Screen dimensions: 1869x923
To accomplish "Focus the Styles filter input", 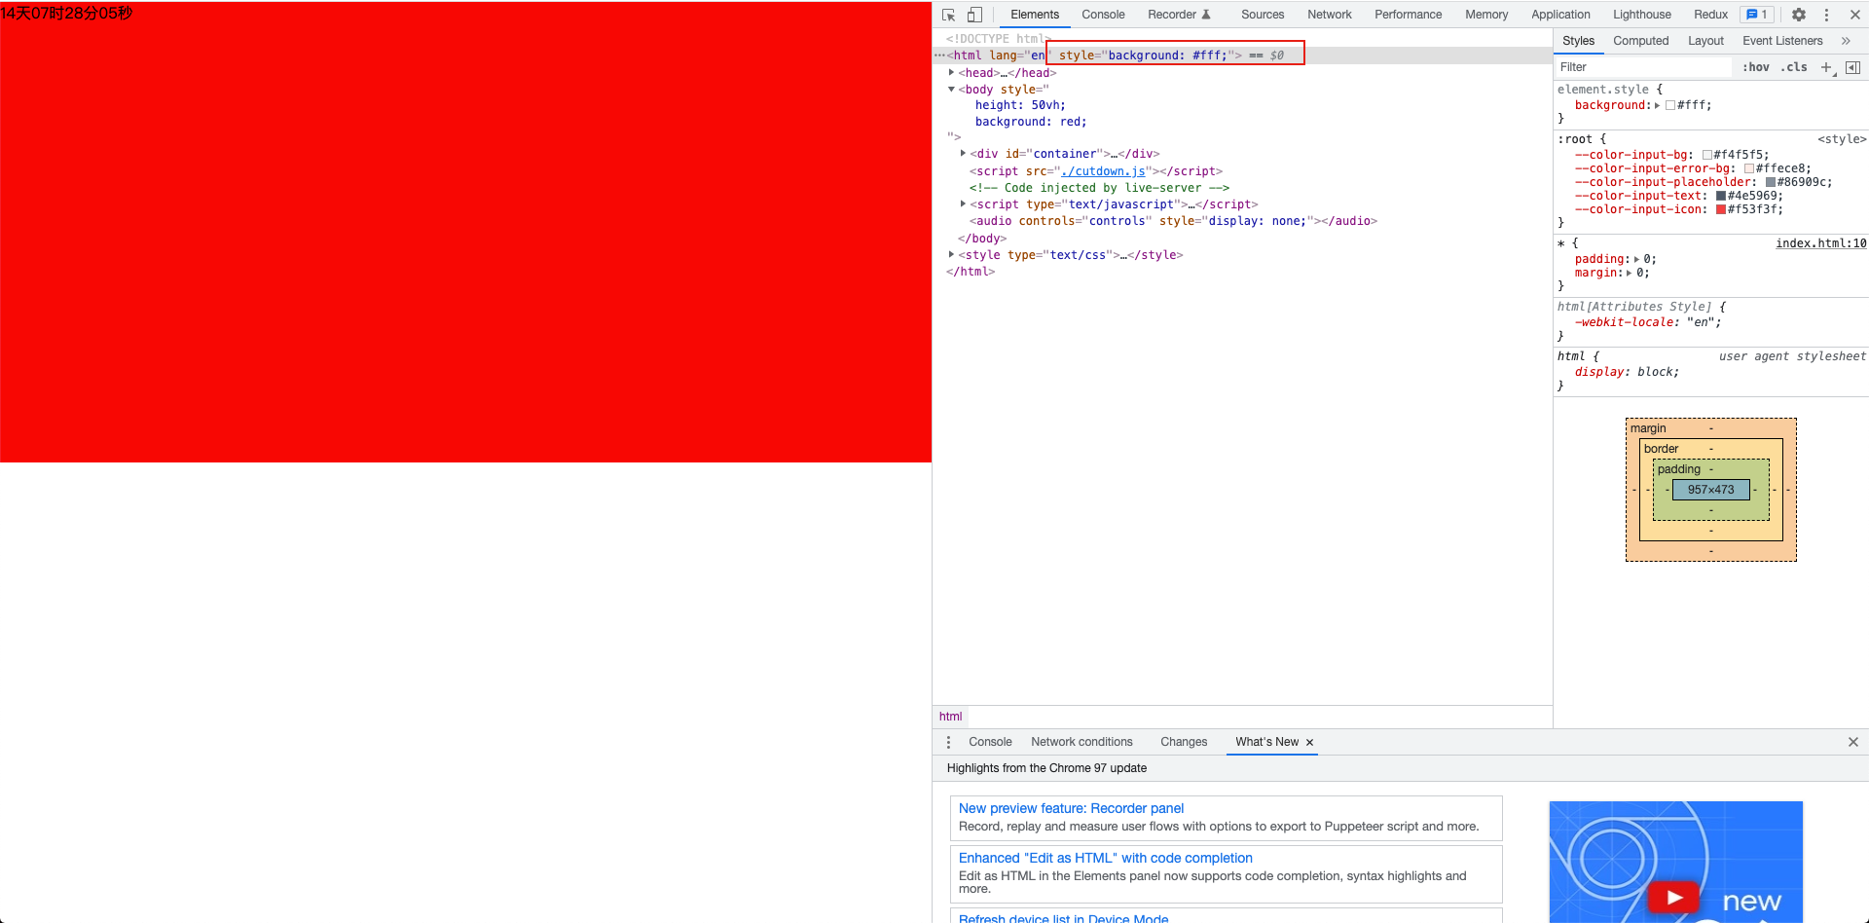I will [x=1643, y=67].
